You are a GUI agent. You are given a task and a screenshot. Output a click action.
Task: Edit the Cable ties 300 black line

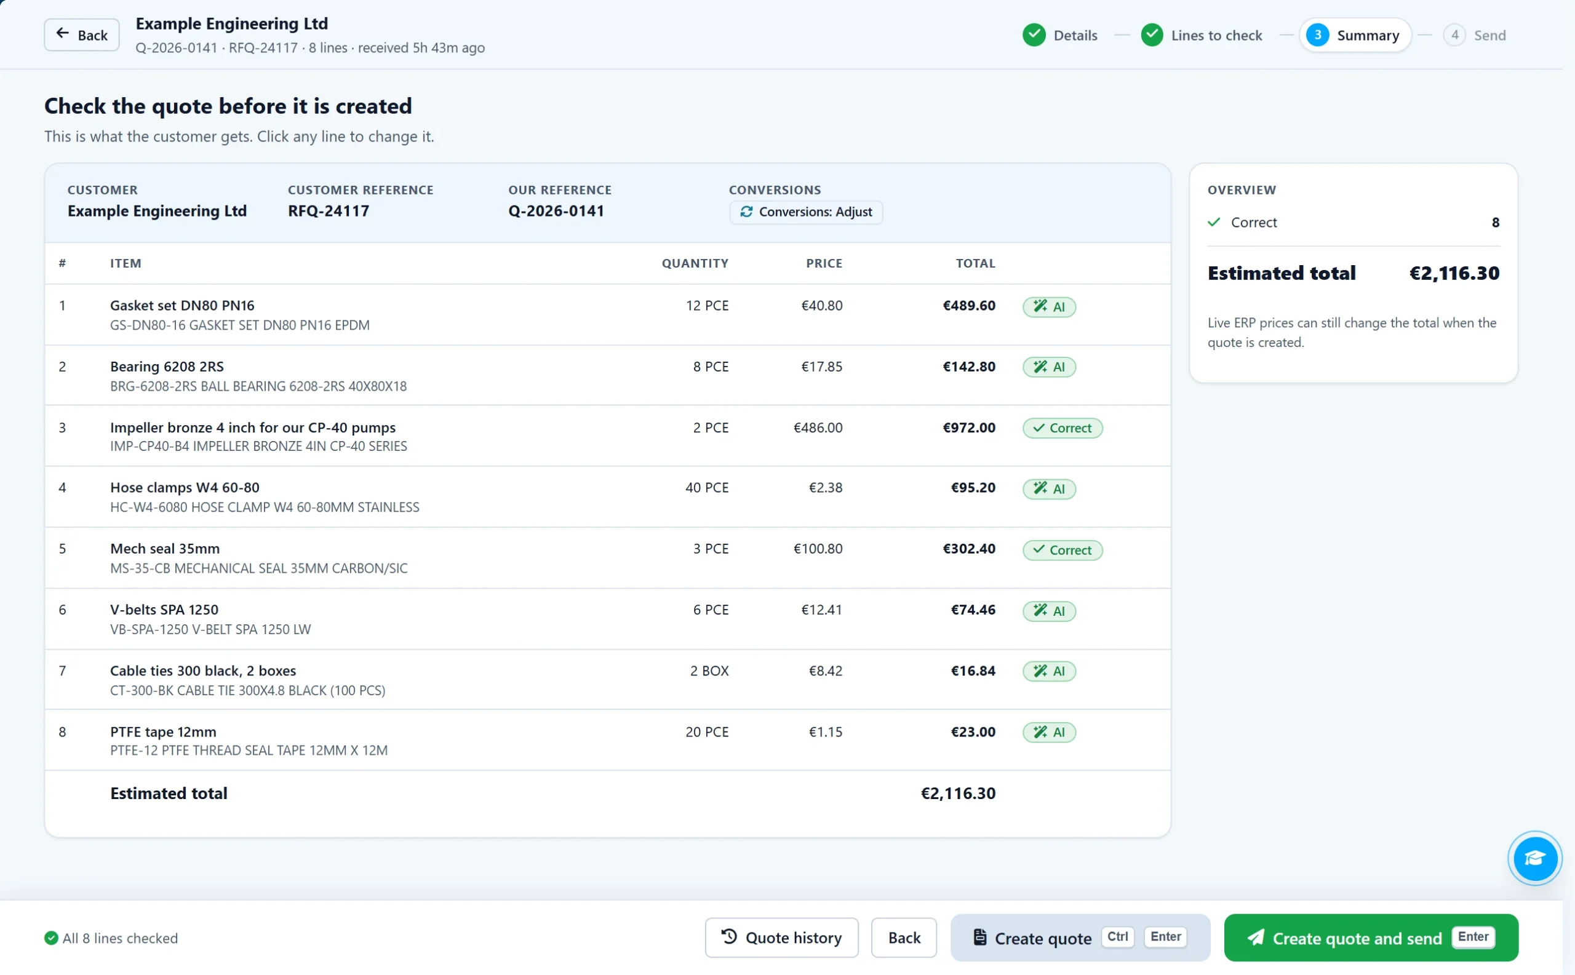coord(608,680)
